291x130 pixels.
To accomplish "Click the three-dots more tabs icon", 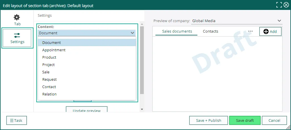I will point(250,31).
